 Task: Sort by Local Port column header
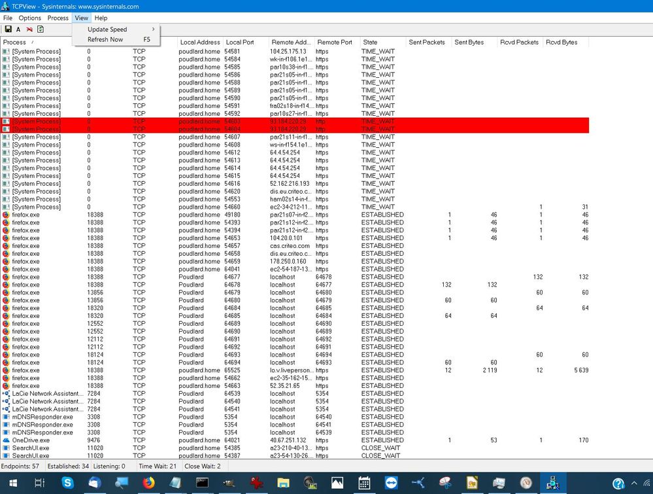pos(244,43)
